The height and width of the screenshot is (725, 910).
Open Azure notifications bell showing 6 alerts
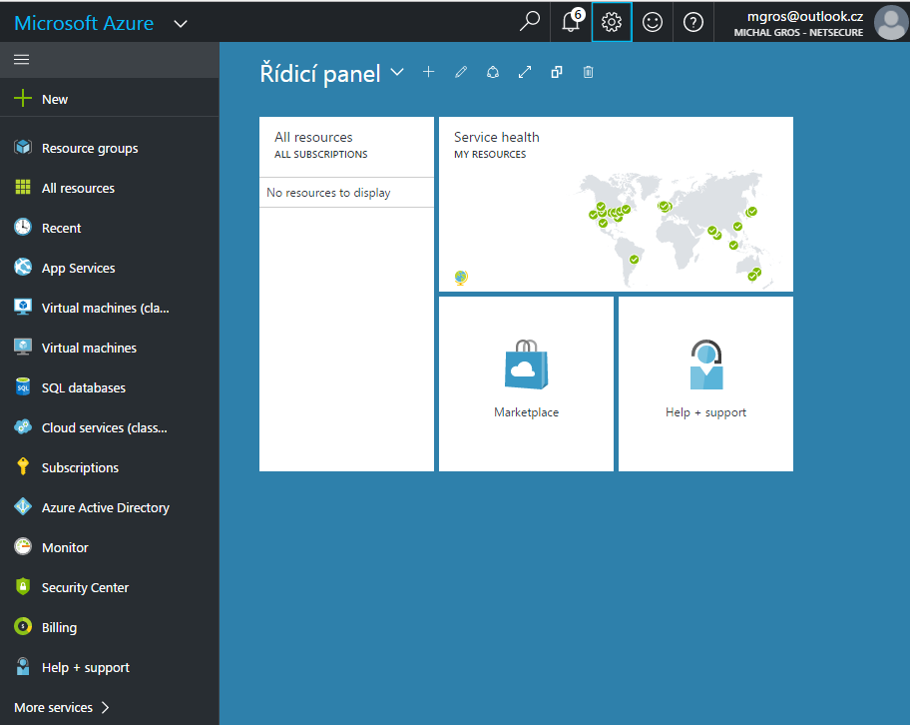[x=570, y=21]
